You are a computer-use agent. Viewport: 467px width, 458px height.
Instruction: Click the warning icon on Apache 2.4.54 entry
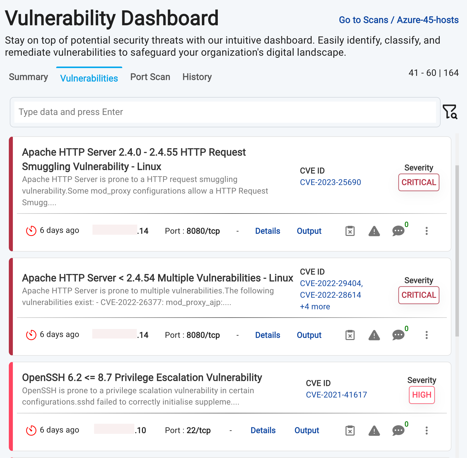[x=374, y=335]
